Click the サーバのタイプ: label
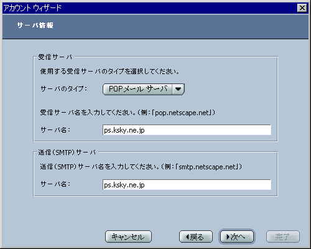Screen dimensions: 311x249 coord(63,89)
